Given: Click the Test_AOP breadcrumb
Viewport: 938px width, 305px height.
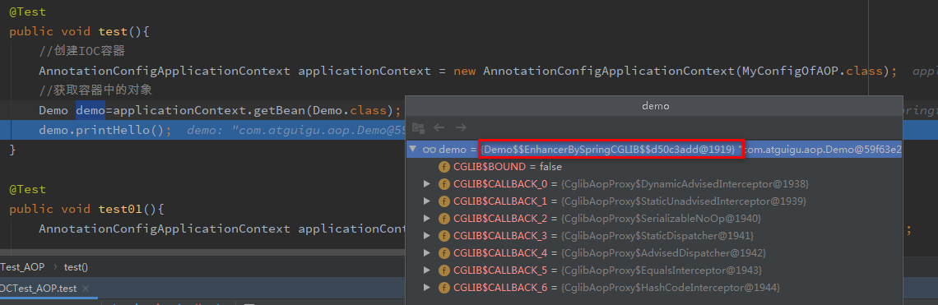Looking at the screenshot, I should pyautogui.click(x=22, y=267).
